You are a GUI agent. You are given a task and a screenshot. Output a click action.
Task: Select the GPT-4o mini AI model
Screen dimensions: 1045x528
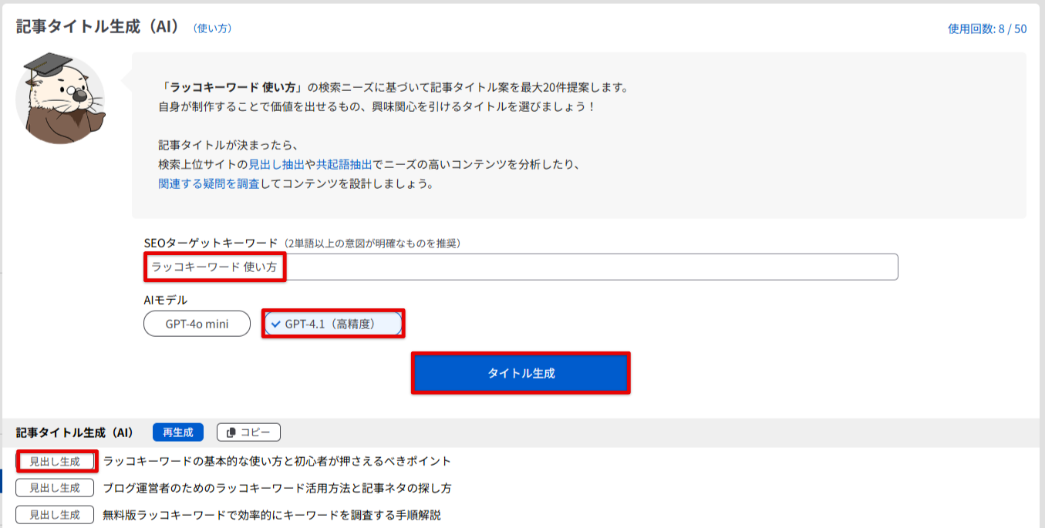197,324
